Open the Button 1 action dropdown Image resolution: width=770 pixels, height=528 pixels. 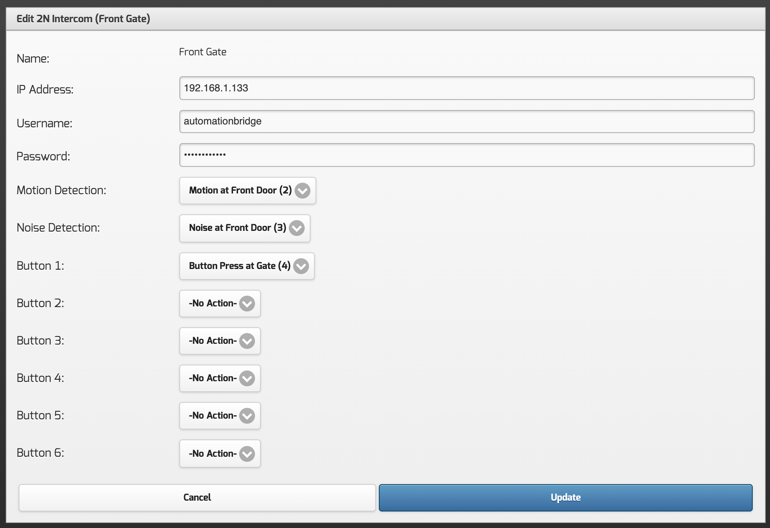click(239, 266)
